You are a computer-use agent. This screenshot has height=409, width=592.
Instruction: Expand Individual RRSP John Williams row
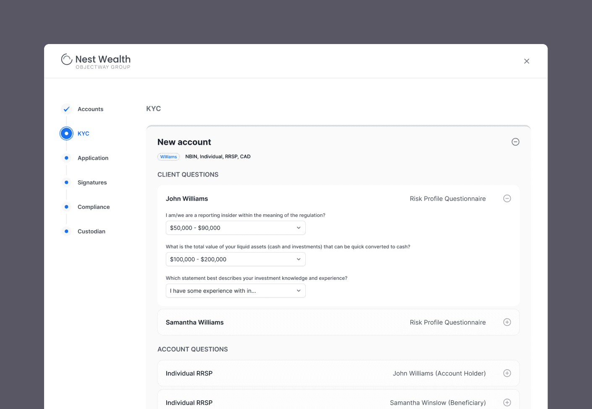(x=507, y=373)
